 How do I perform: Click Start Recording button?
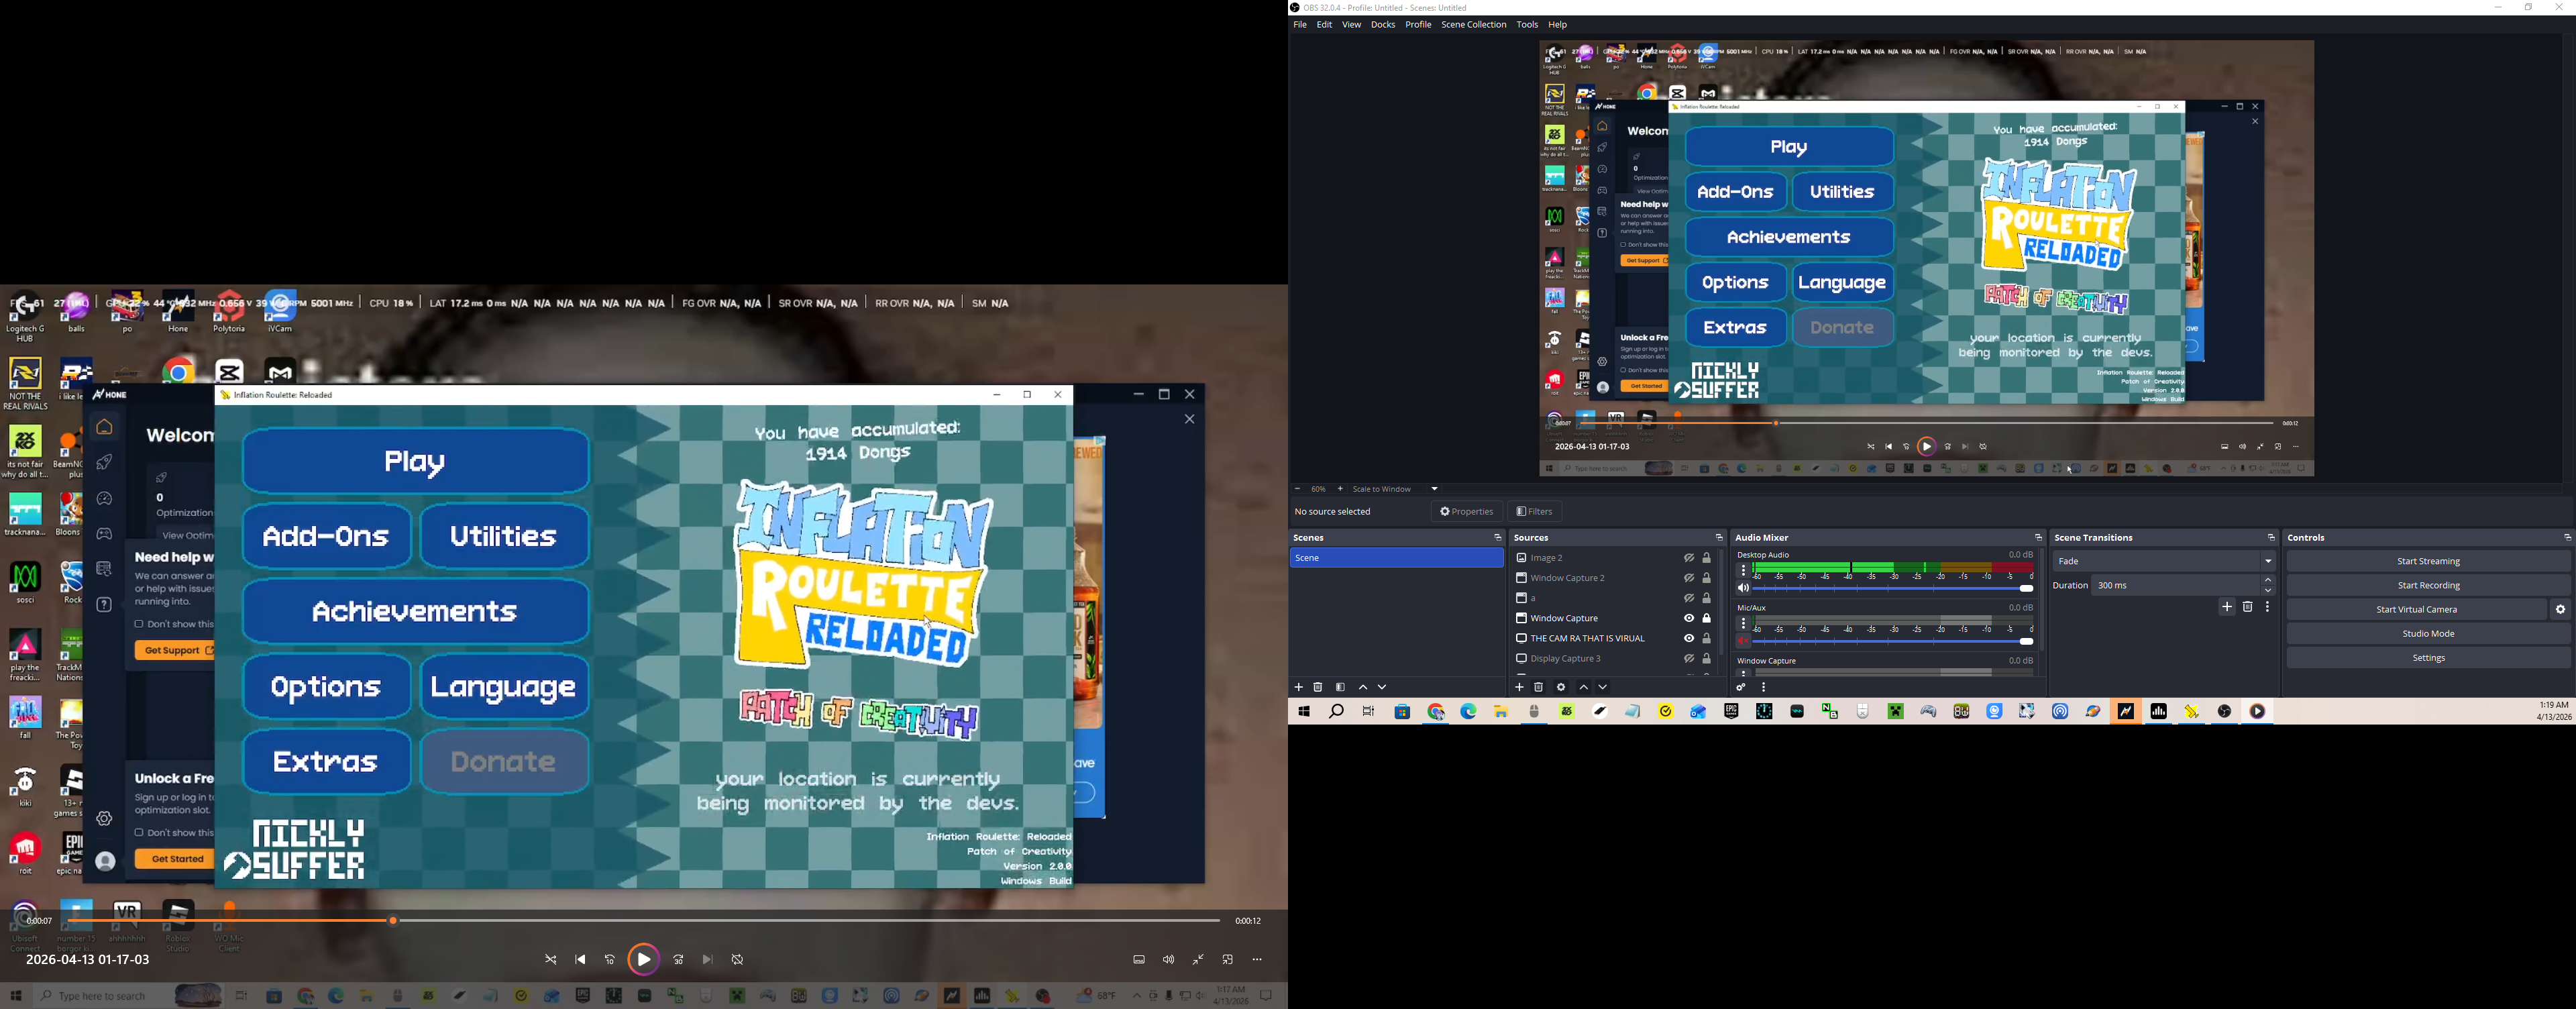point(2428,586)
